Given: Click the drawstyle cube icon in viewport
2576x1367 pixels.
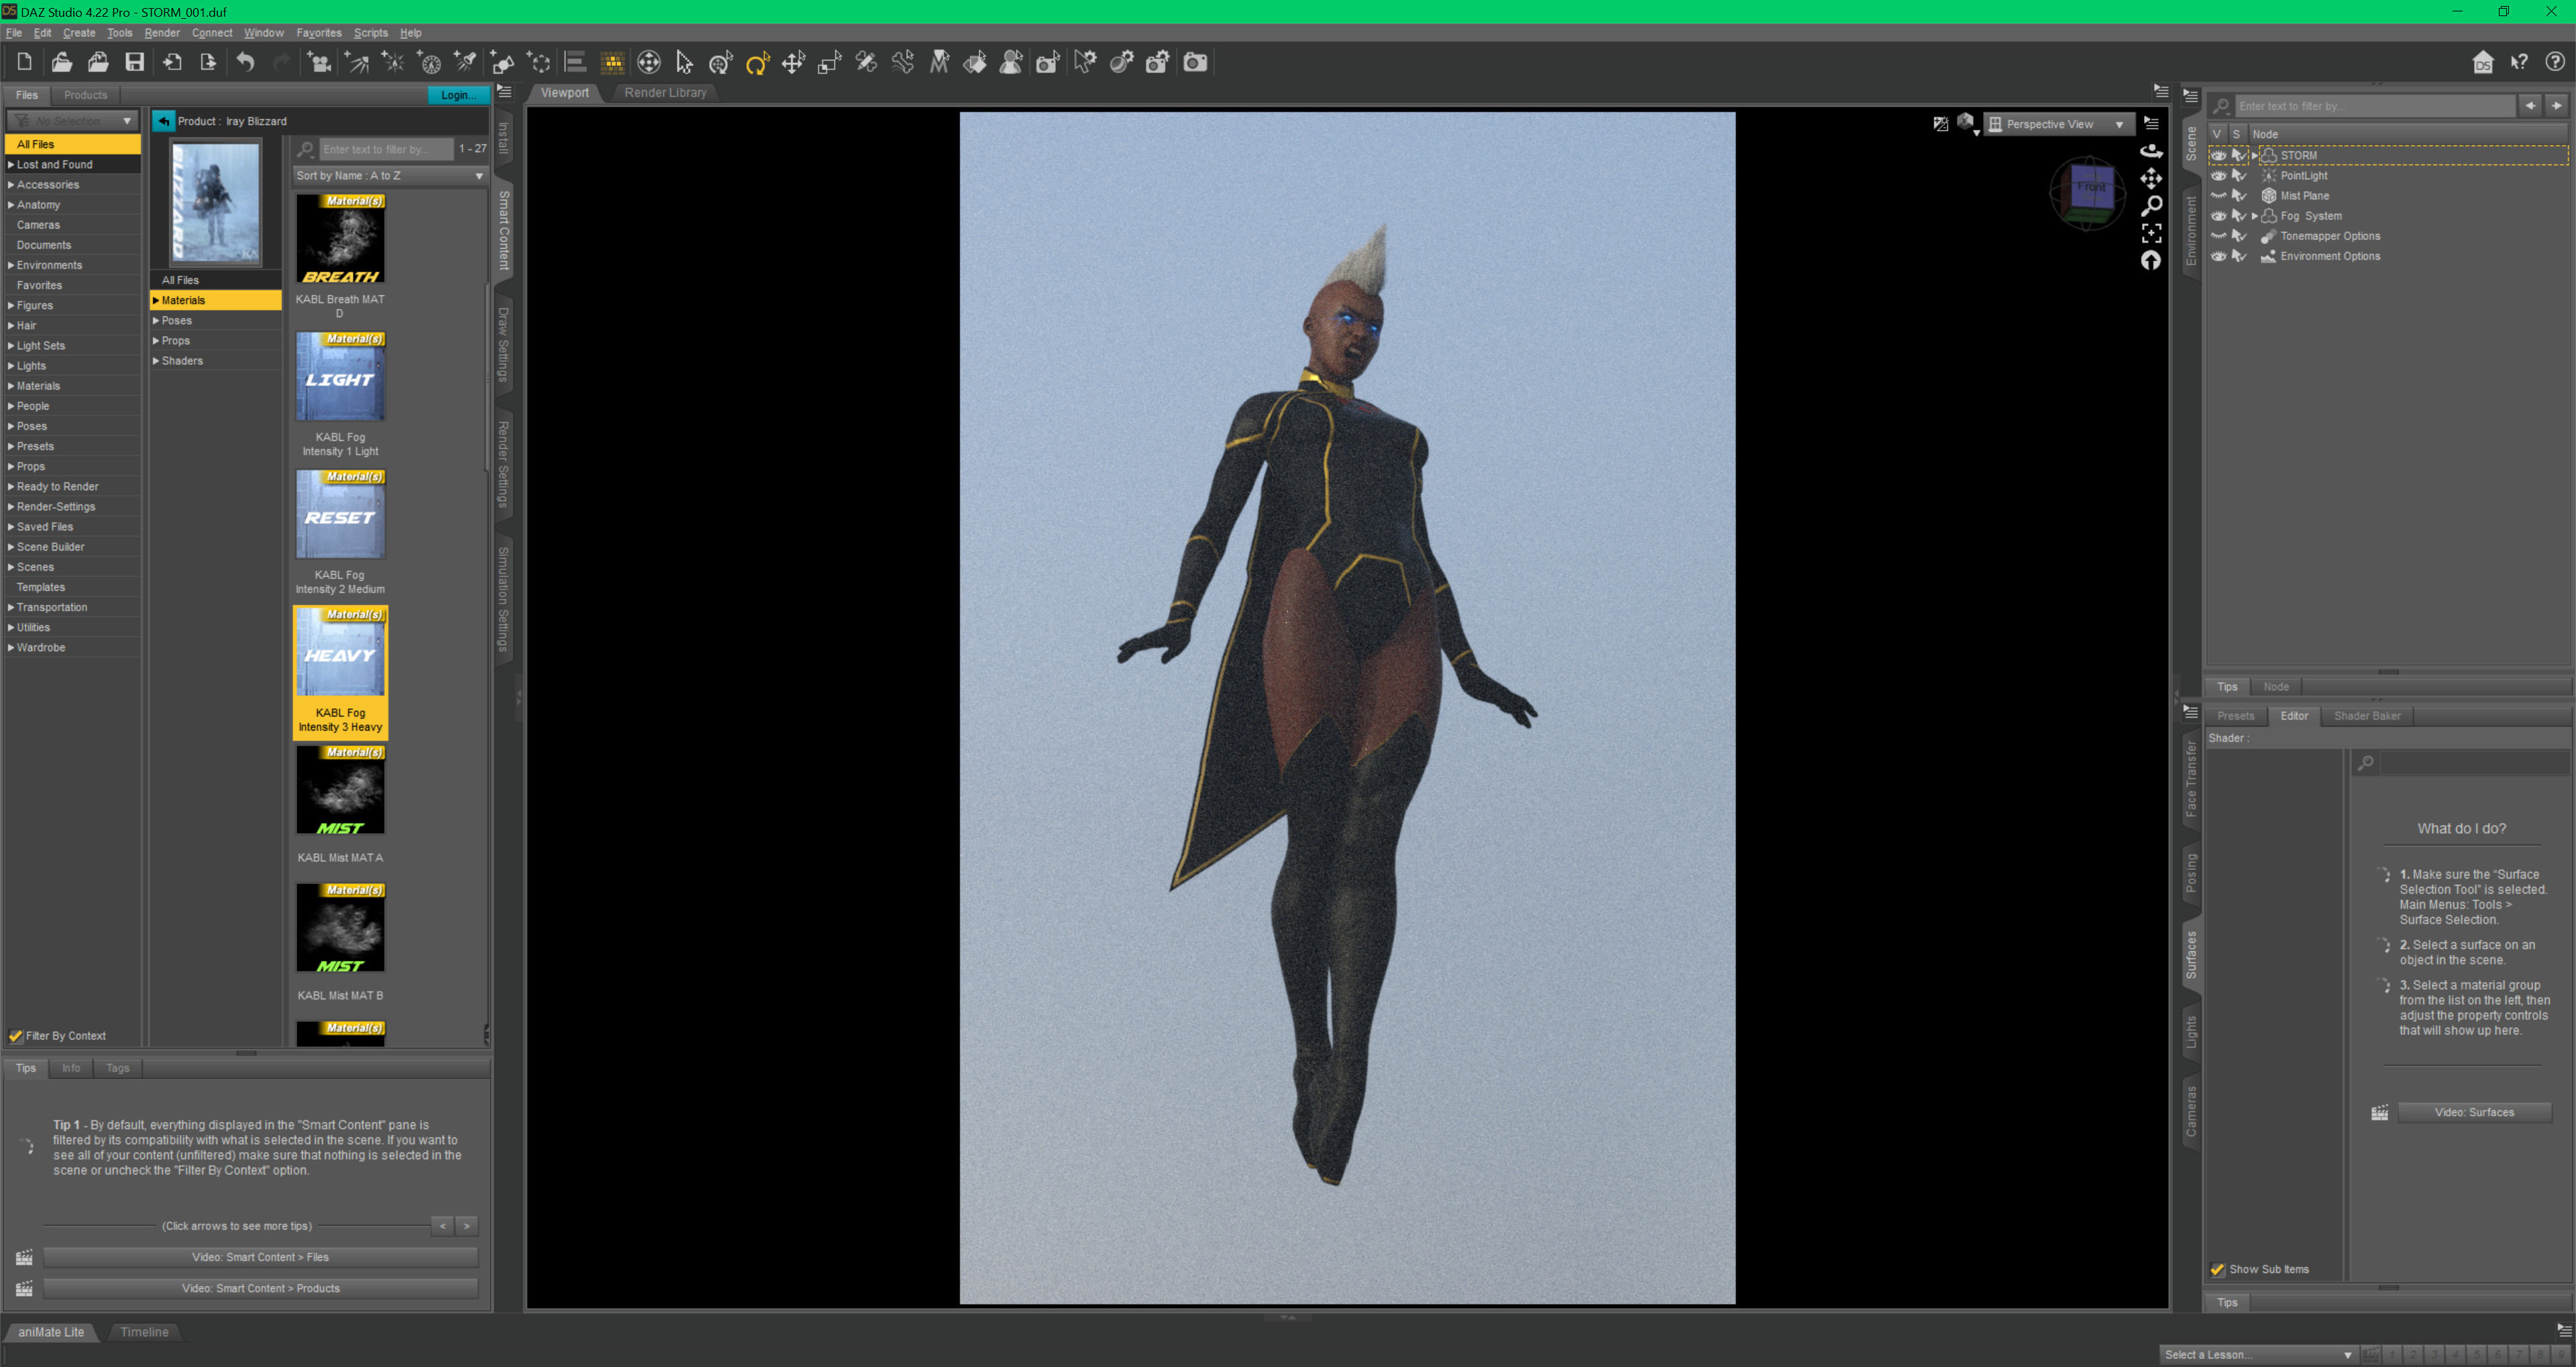Looking at the screenshot, I should (1966, 122).
